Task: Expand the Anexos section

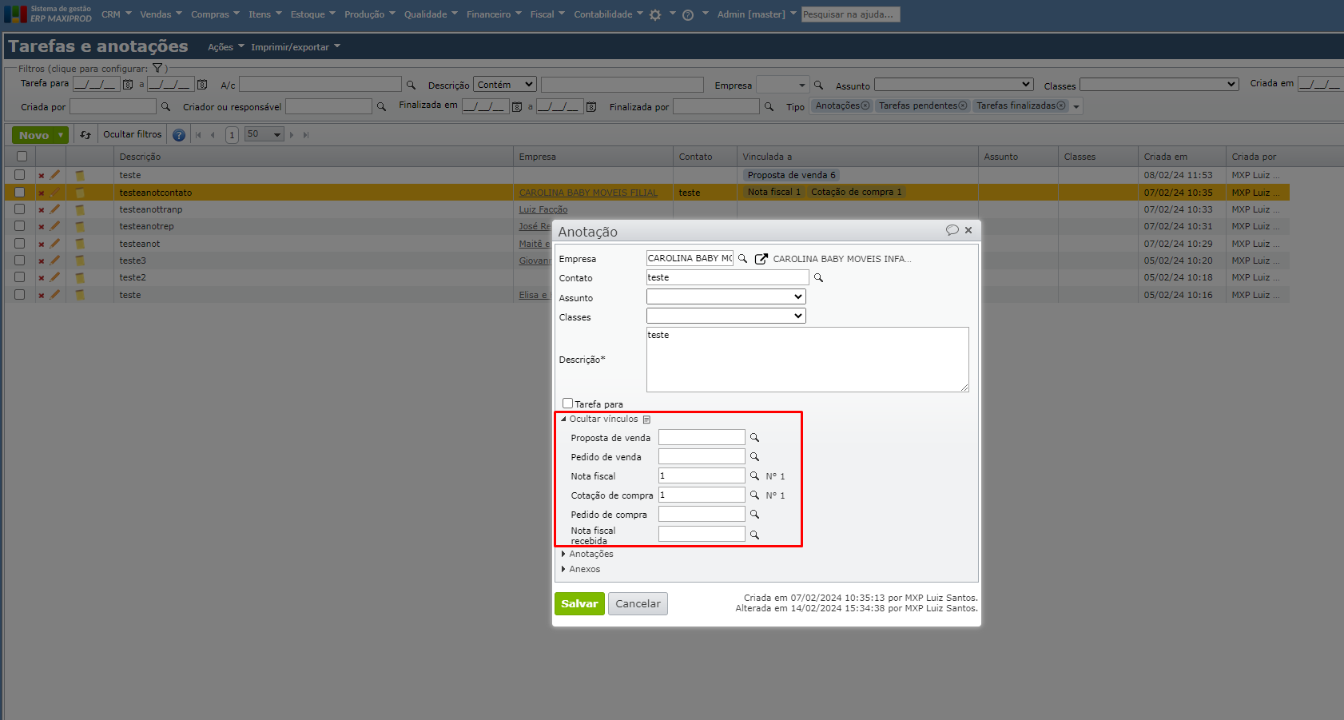Action: tap(584, 569)
